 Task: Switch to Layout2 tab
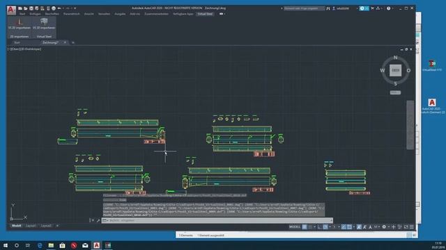[x=46, y=226]
